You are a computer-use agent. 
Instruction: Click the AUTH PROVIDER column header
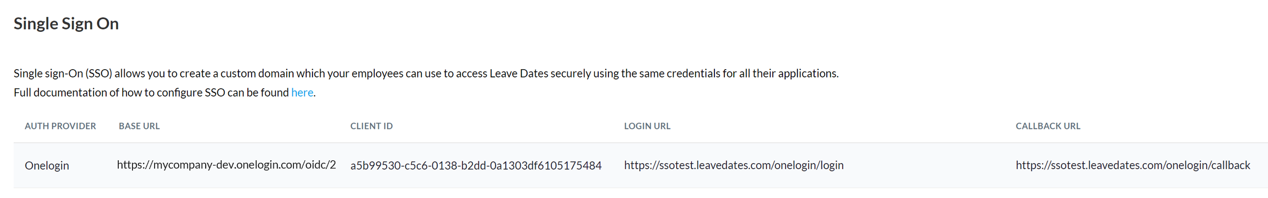point(60,126)
